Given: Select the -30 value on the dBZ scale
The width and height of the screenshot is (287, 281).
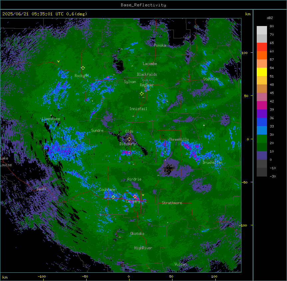Looking at the screenshot, I should pos(273,176).
